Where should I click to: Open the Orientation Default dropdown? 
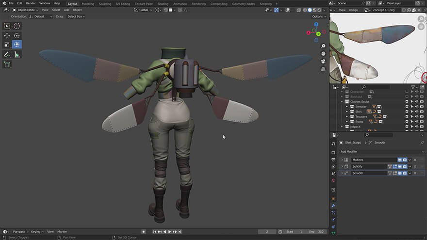coord(41,16)
